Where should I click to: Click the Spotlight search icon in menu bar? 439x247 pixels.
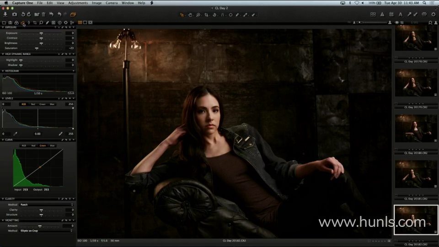pyautogui.click(x=424, y=3)
